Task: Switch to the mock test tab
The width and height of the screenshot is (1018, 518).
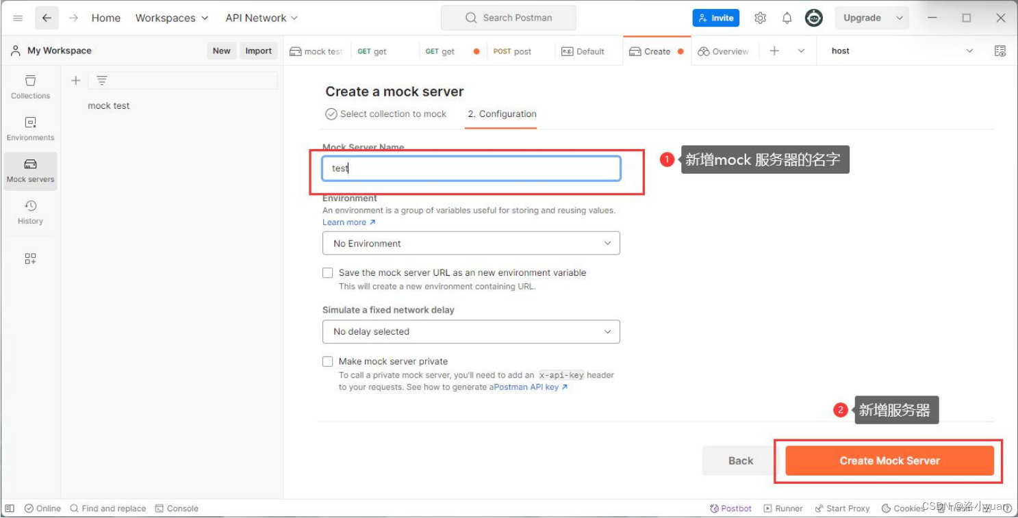Action: [x=316, y=51]
